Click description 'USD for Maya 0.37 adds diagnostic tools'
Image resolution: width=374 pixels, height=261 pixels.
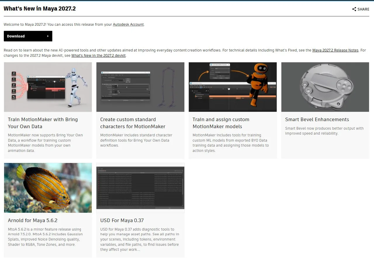point(140,239)
